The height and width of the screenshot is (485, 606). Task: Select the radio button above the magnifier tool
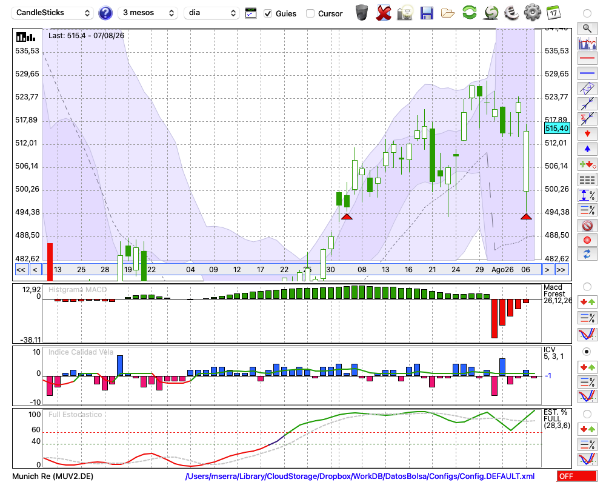click(587, 13)
